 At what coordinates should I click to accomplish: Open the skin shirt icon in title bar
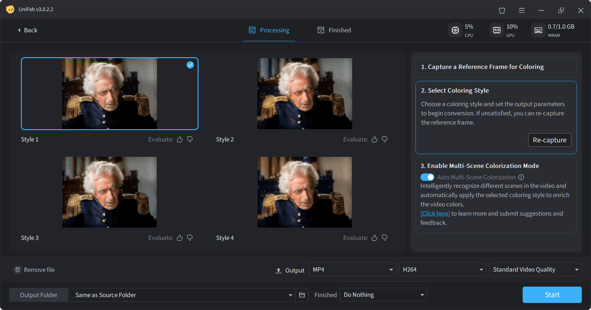pyautogui.click(x=502, y=10)
